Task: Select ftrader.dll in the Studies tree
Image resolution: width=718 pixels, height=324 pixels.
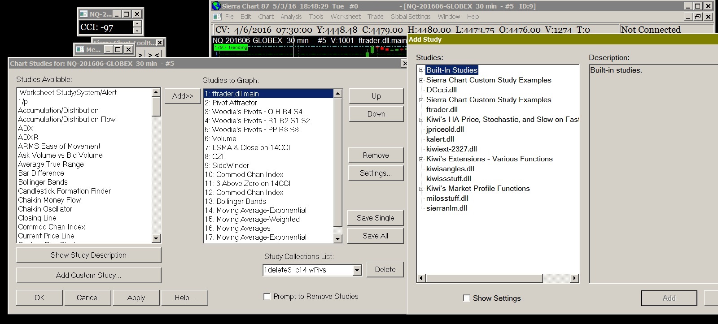Action: (x=442, y=109)
